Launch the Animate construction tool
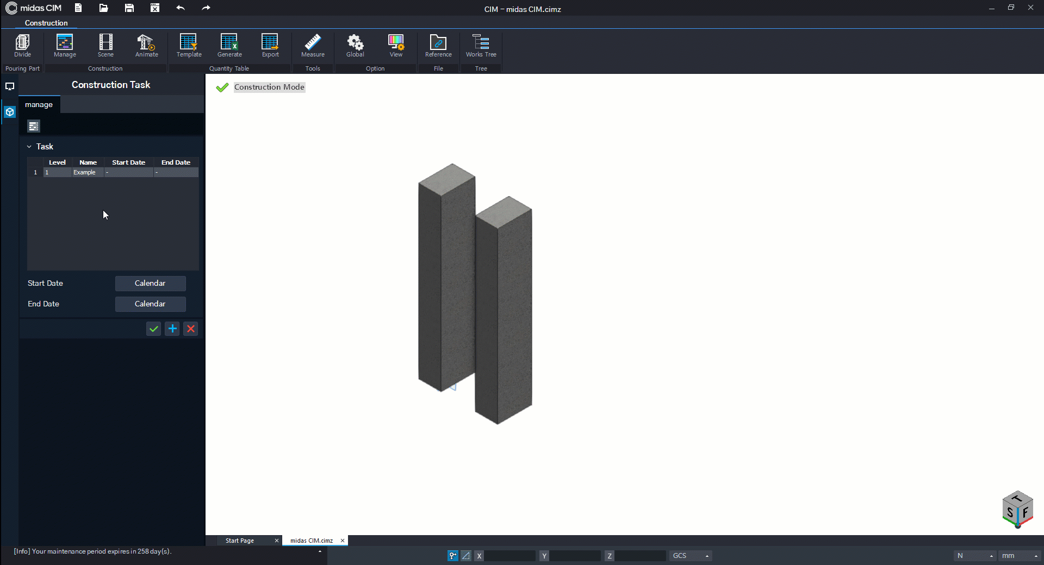Image resolution: width=1044 pixels, height=565 pixels. tap(146, 46)
